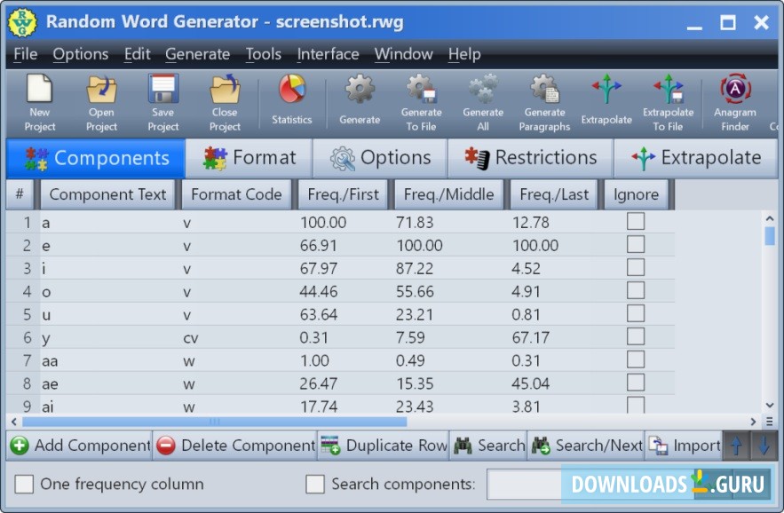Create a New Project
The image size is (784, 513).
coord(39,98)
